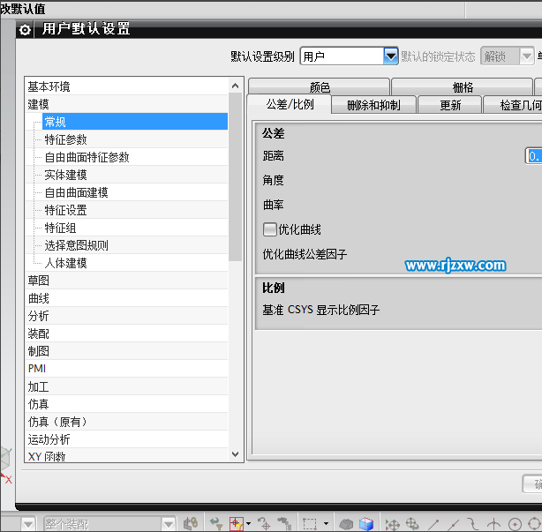Select 自由曲面特征参数 tree item
This screenshot has width=542, height=532.
[x=87, y=157]
